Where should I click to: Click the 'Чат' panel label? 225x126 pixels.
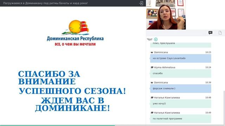pos(149,39)
